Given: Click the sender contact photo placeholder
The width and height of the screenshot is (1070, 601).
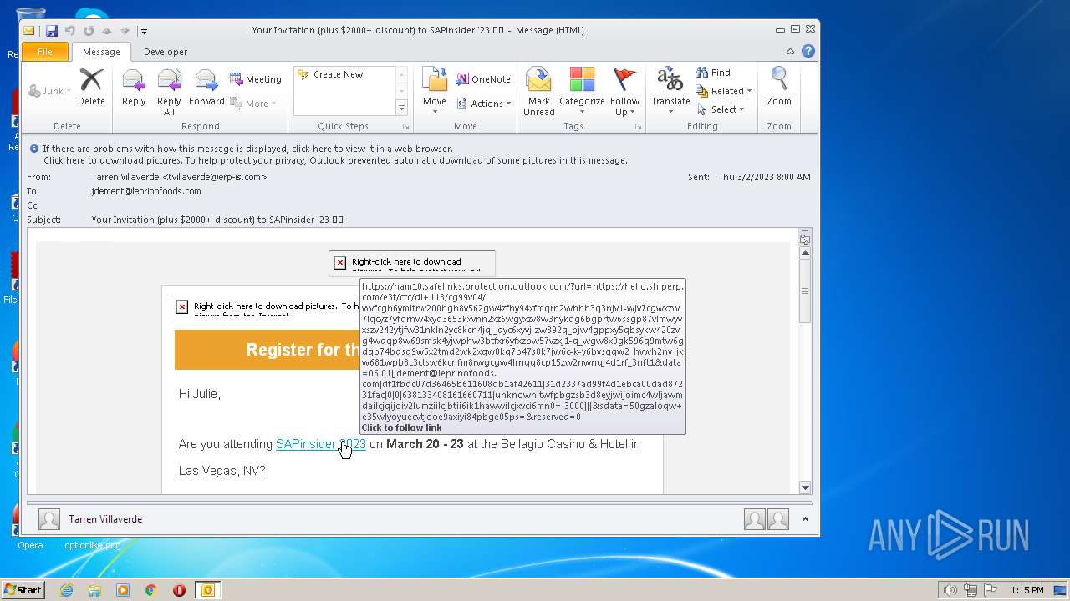Looking at the screenshot, I should pyautogui.click(x=49, y=519).
